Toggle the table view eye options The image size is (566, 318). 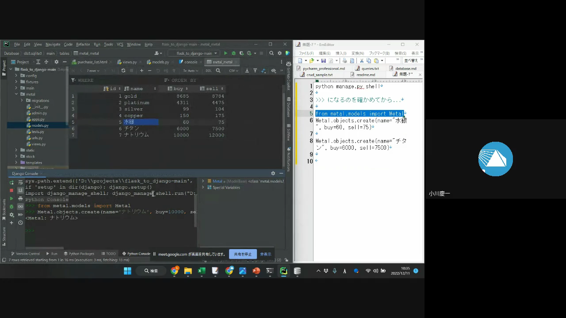tap(273, 71)
